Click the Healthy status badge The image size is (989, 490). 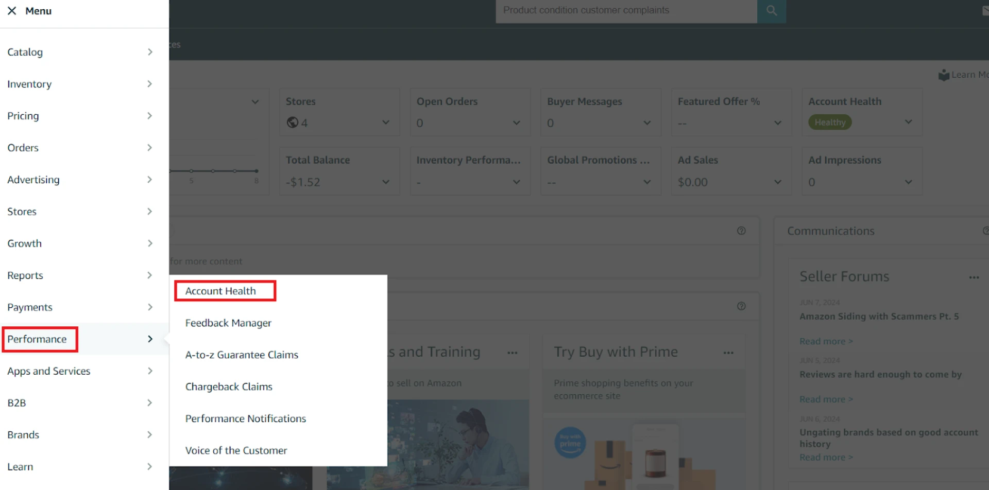829,122
